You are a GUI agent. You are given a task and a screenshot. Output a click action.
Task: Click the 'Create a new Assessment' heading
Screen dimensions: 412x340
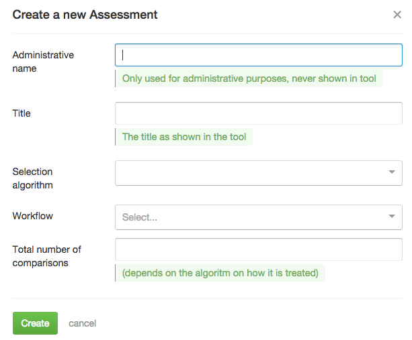pyautogui.click(x=85, y=15)
